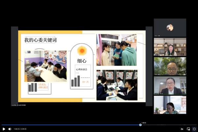
Task: Select man with glasses by trees
Action: [x=170, y=66]
